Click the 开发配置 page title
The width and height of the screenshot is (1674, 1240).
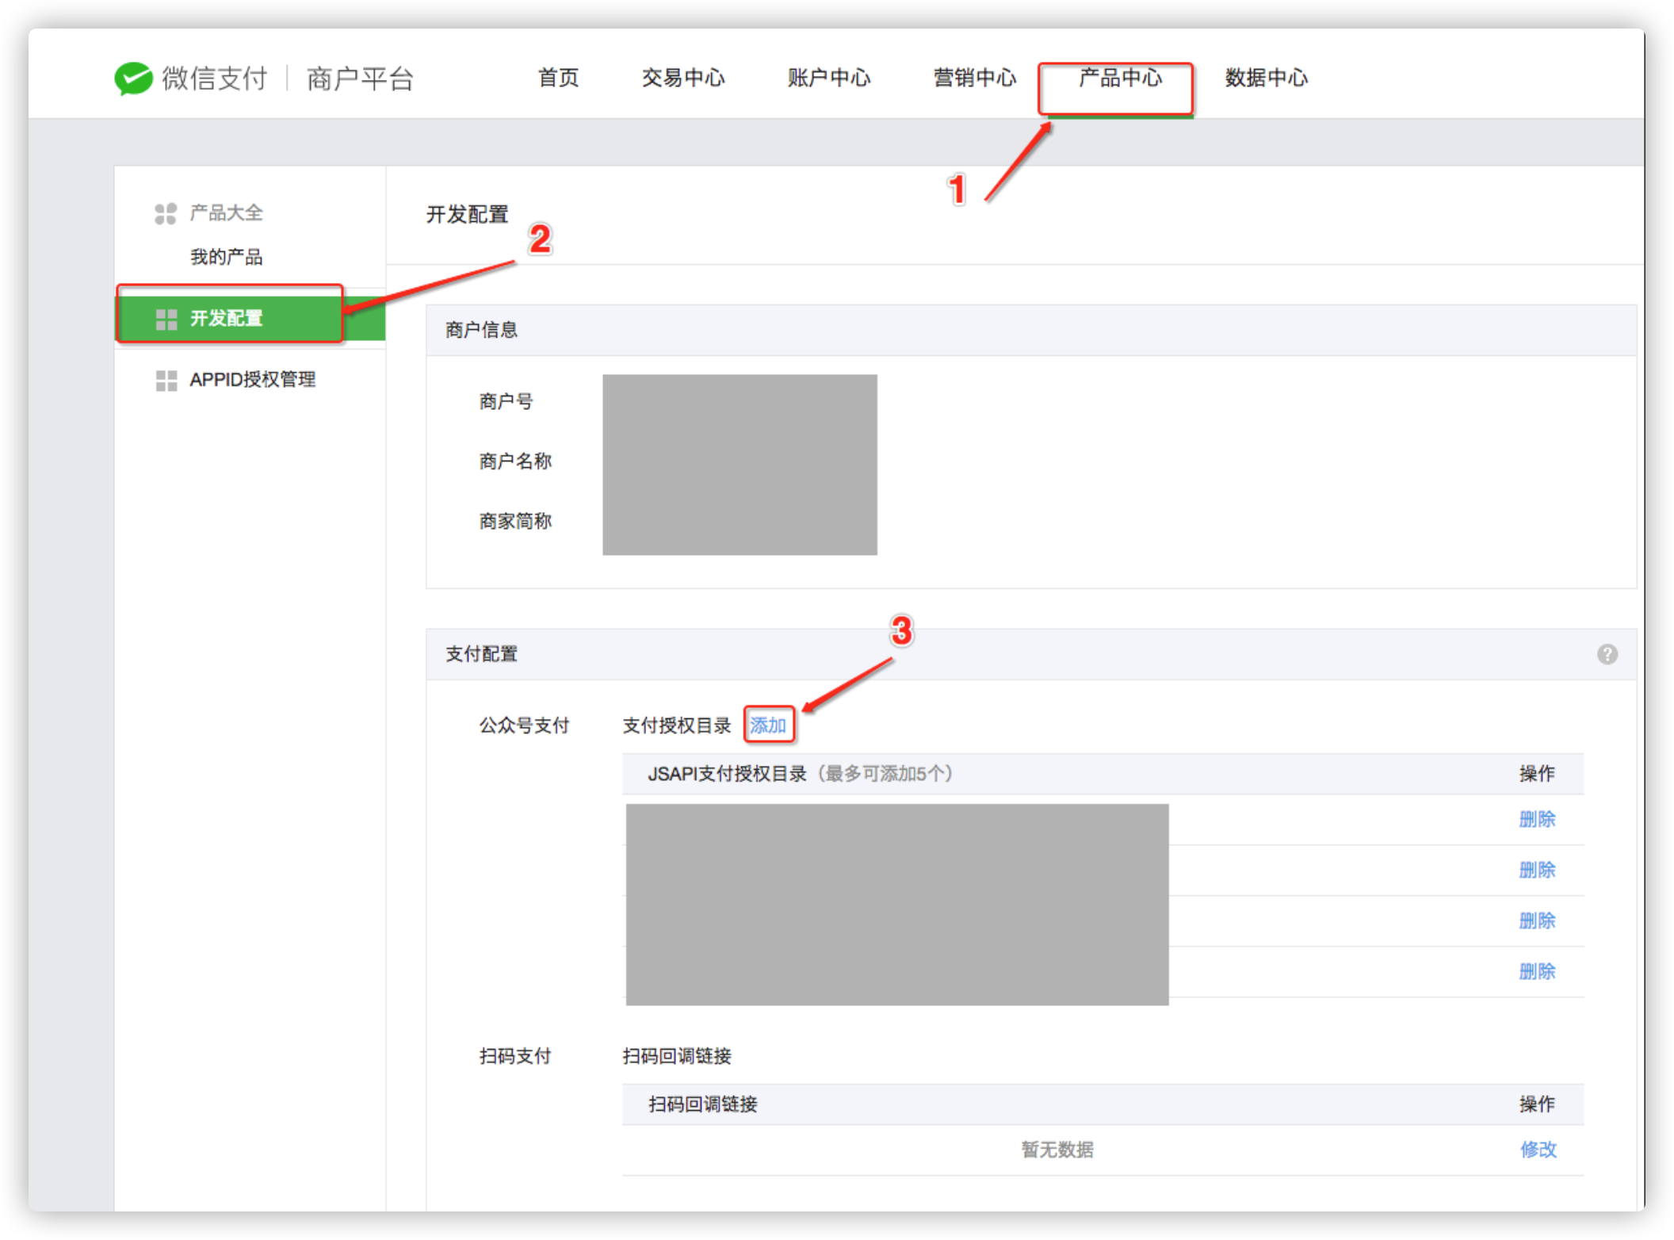coord(467,214)
